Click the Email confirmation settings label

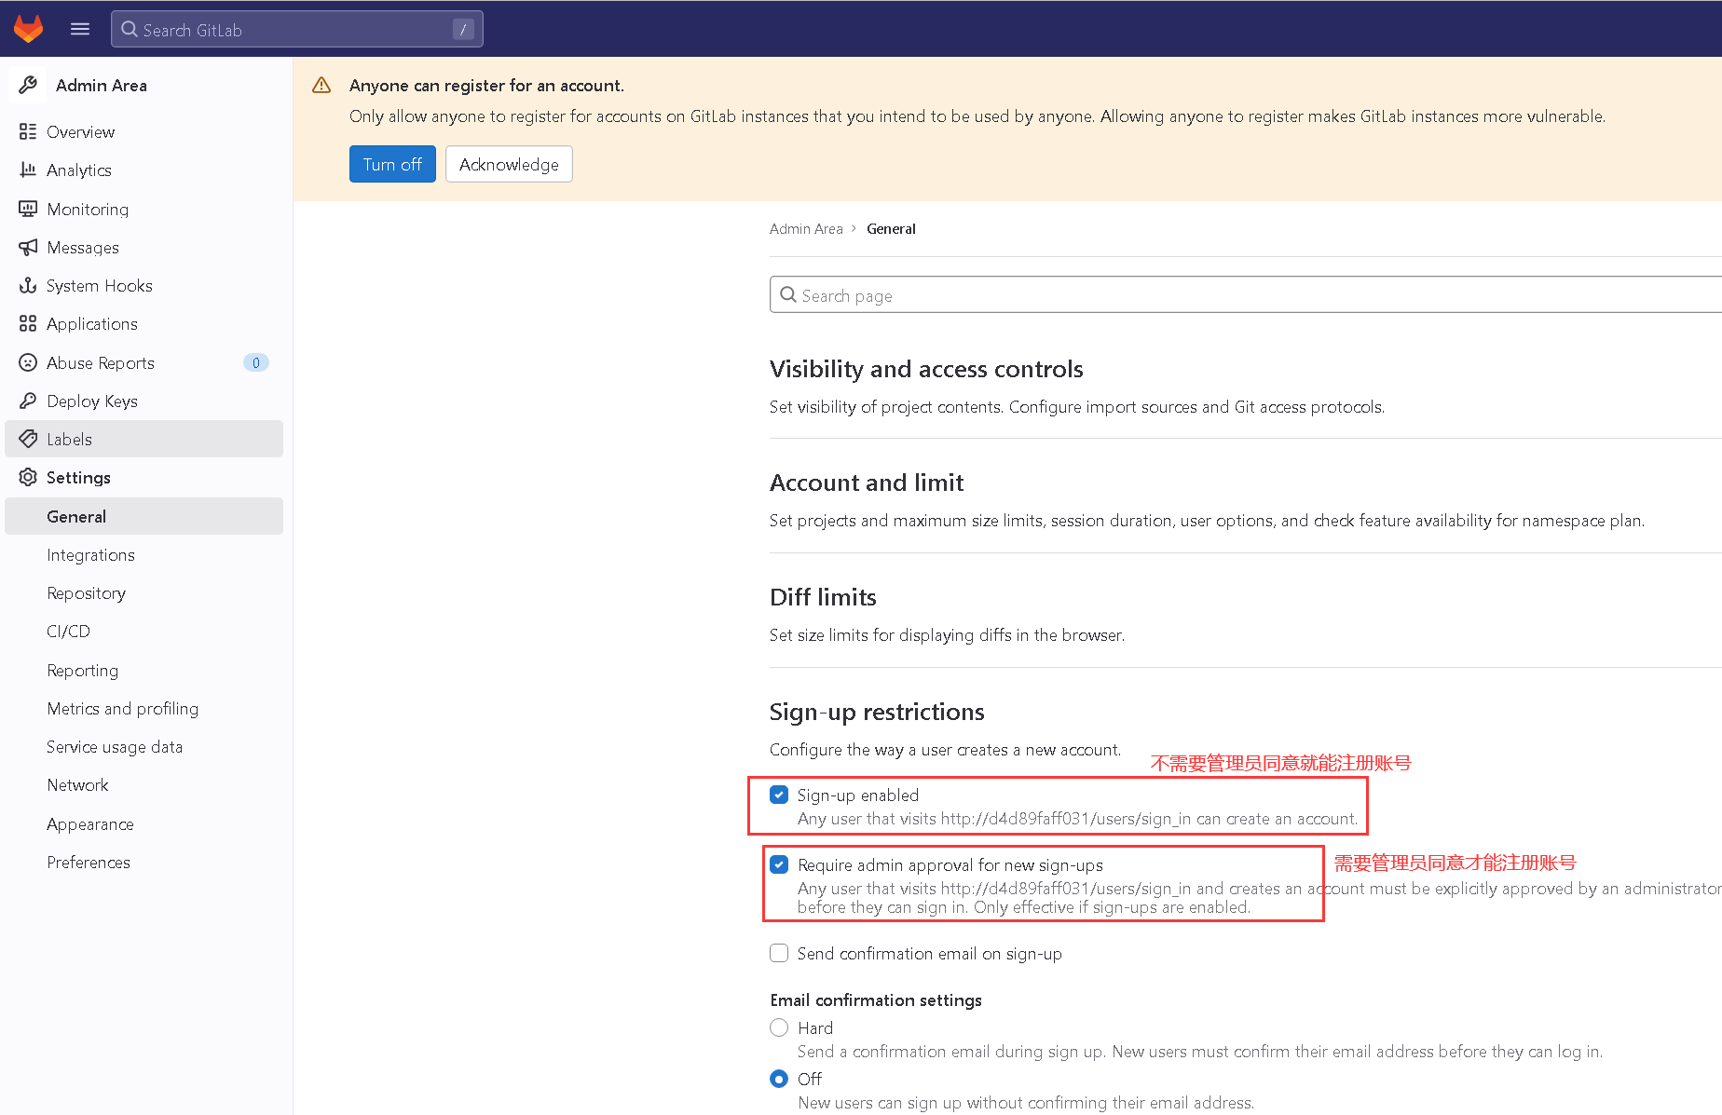tap(876, 999)
